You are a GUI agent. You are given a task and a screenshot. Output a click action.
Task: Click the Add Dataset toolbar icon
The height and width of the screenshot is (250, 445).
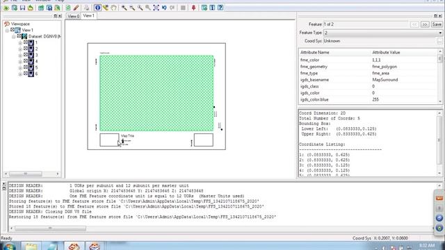tap(14, 8)
